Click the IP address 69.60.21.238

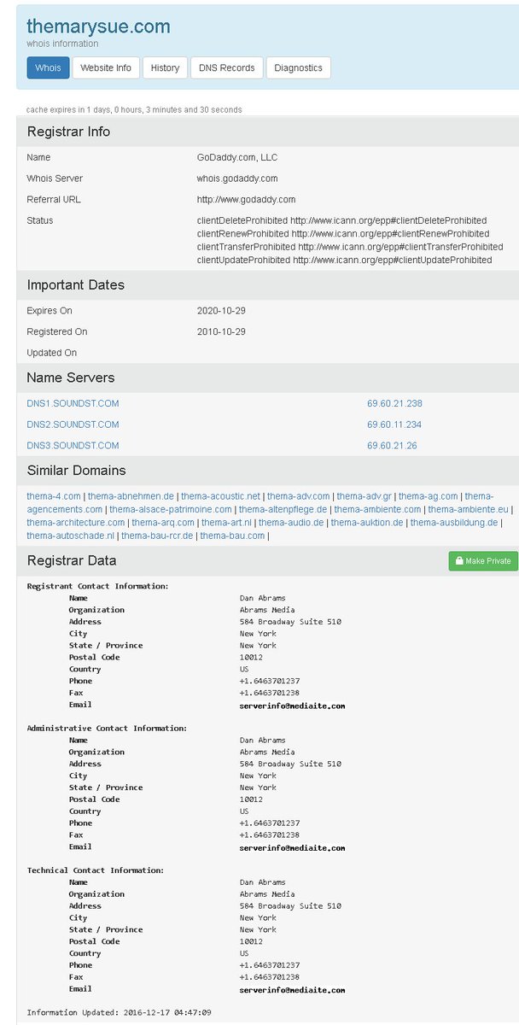[394, 403]
